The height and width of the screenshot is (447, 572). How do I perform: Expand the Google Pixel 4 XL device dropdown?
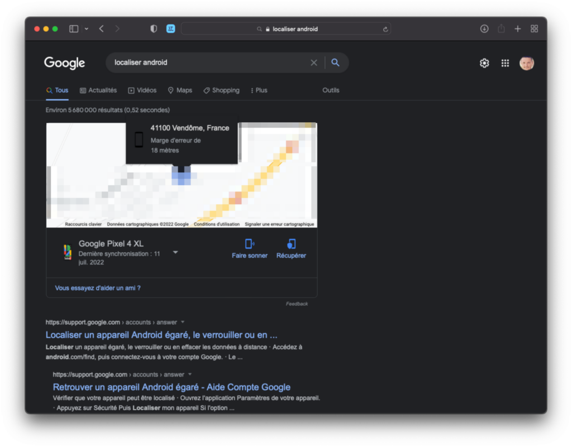[175, 252]
